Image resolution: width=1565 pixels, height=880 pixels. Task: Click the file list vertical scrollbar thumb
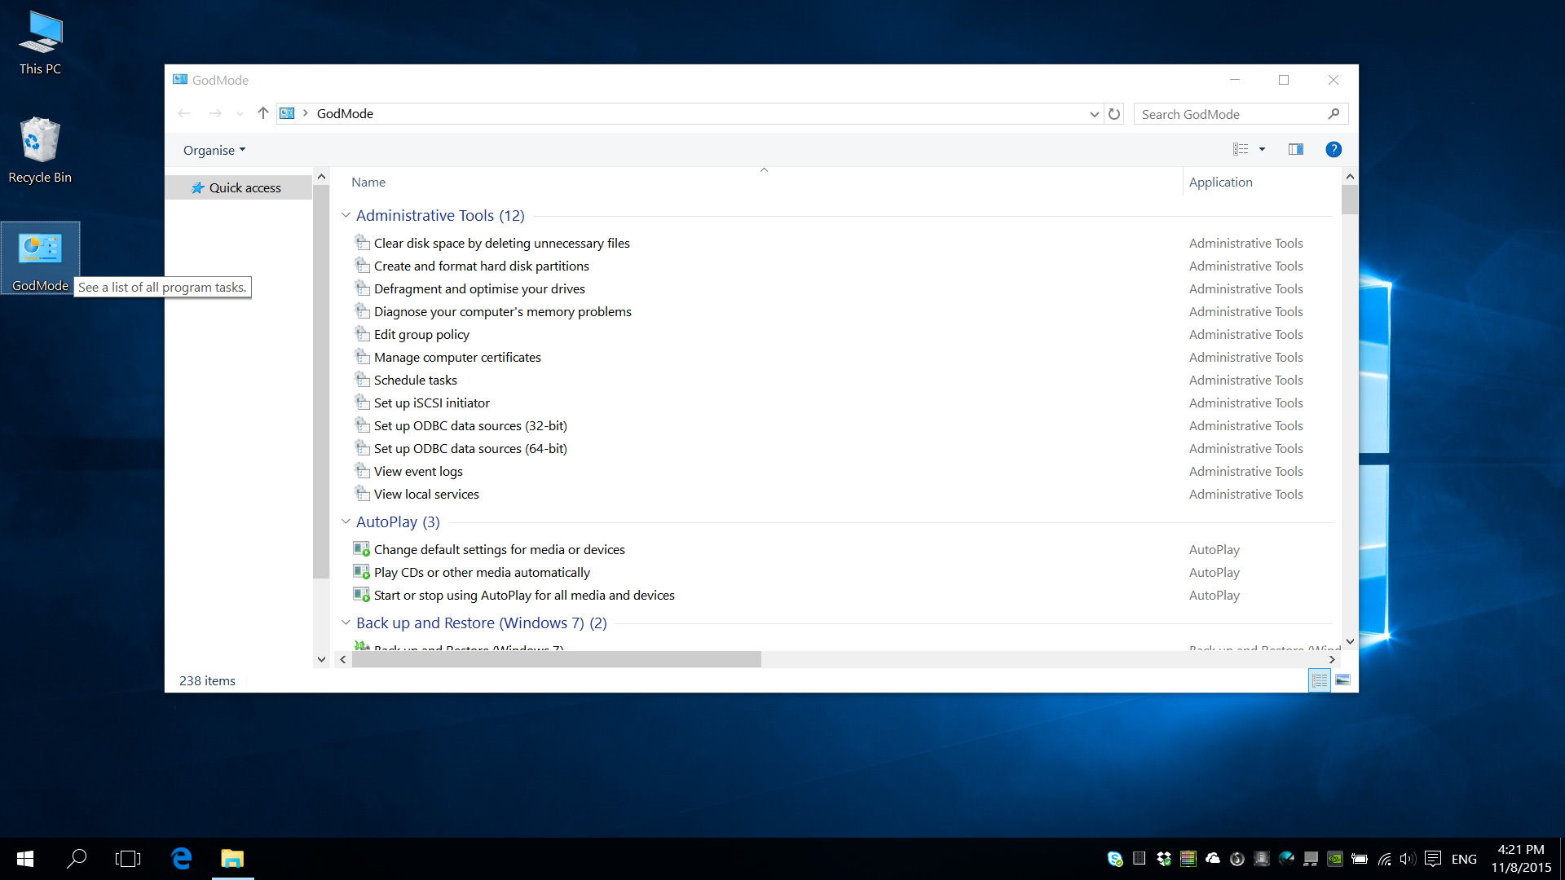tap(1350, 200)
